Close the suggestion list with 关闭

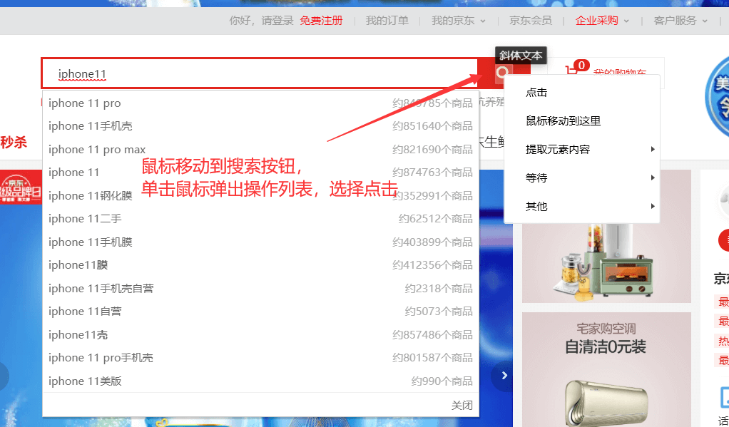point(462,405)
